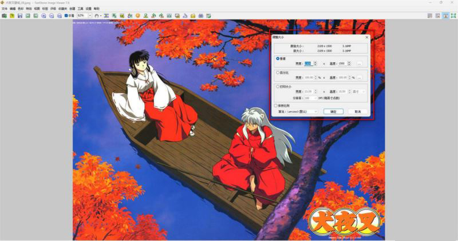Click the pixel 宽度 input field

(x=309, y=63)
